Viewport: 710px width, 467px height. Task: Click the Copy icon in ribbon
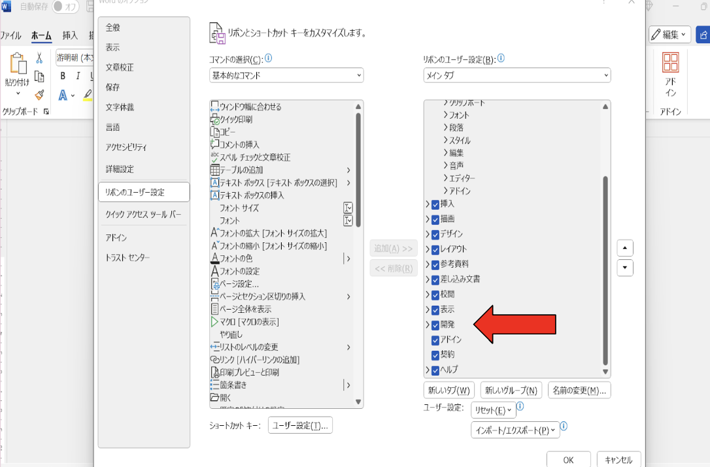[39, 77]
